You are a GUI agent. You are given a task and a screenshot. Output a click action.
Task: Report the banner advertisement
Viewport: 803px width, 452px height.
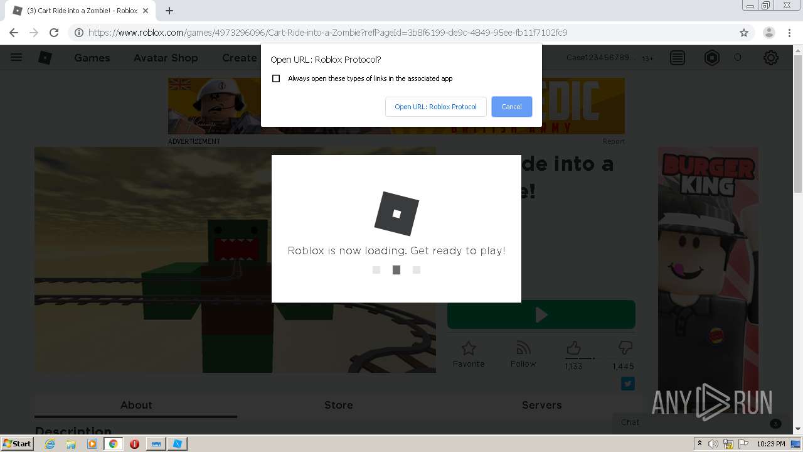click(x=614, y=141)
